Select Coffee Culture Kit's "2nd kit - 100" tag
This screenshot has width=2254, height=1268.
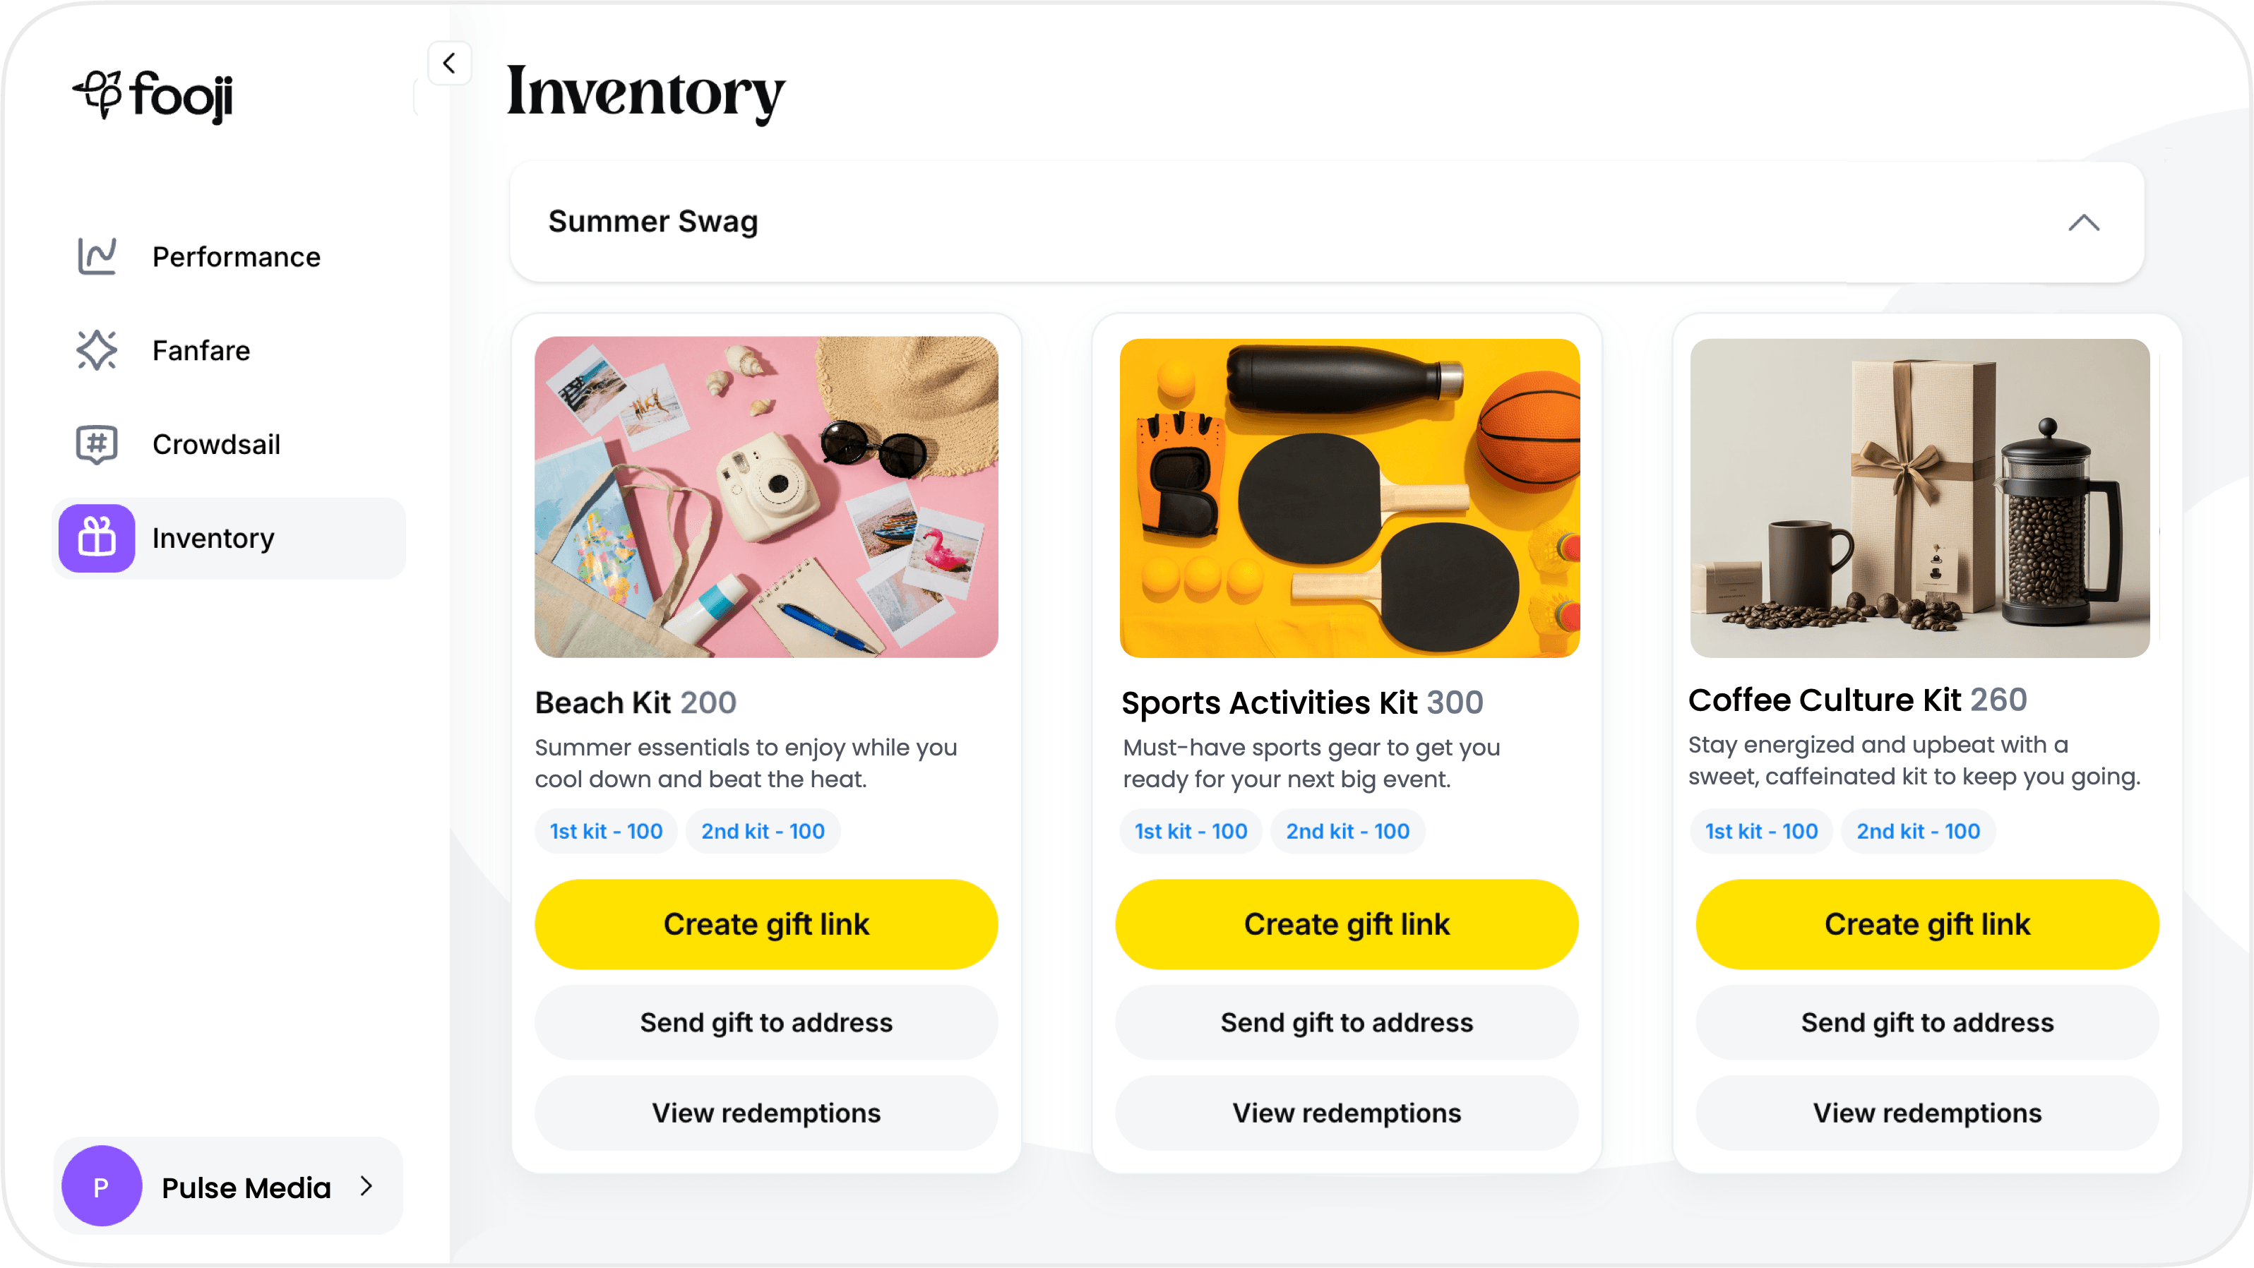point(1918,830)
